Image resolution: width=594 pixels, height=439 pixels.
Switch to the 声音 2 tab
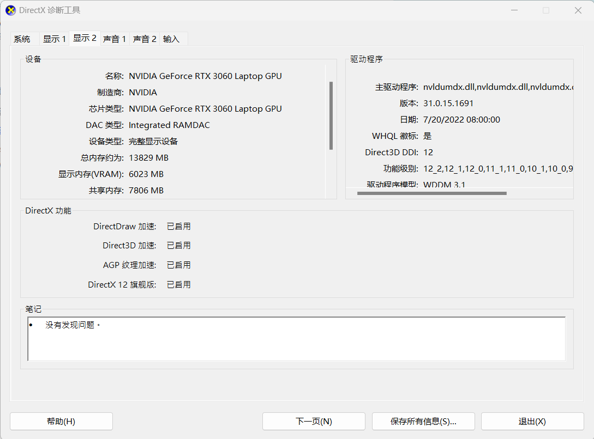(145, 39)
